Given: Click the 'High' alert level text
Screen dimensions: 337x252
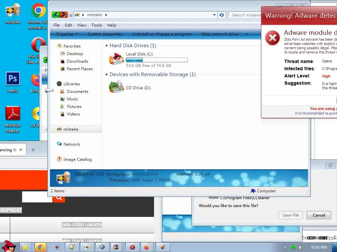Looking at the screenshot, I should click(326, 76).
